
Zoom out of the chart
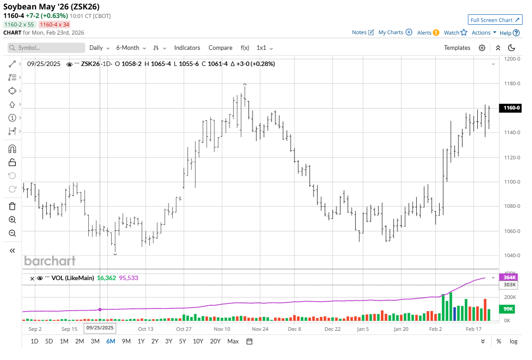[12, 233]
